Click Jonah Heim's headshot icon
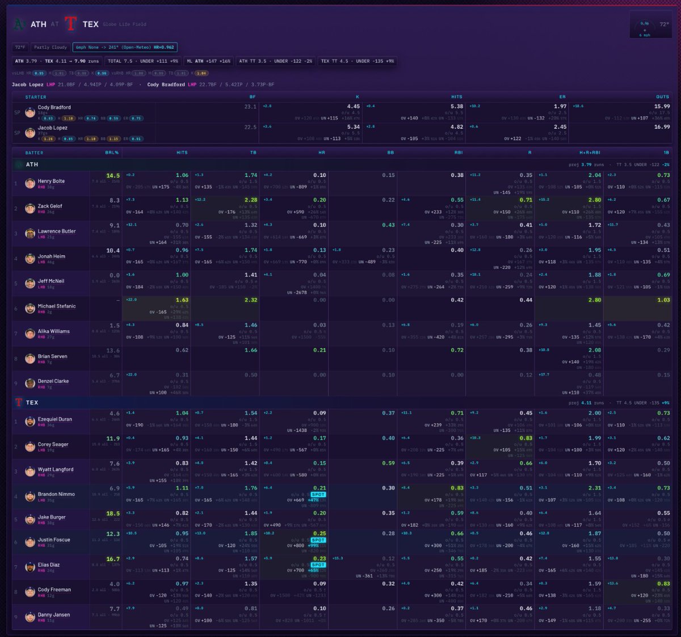Viewport: 681px width, 637px height. pyautogui.click(x=30, y=259)
